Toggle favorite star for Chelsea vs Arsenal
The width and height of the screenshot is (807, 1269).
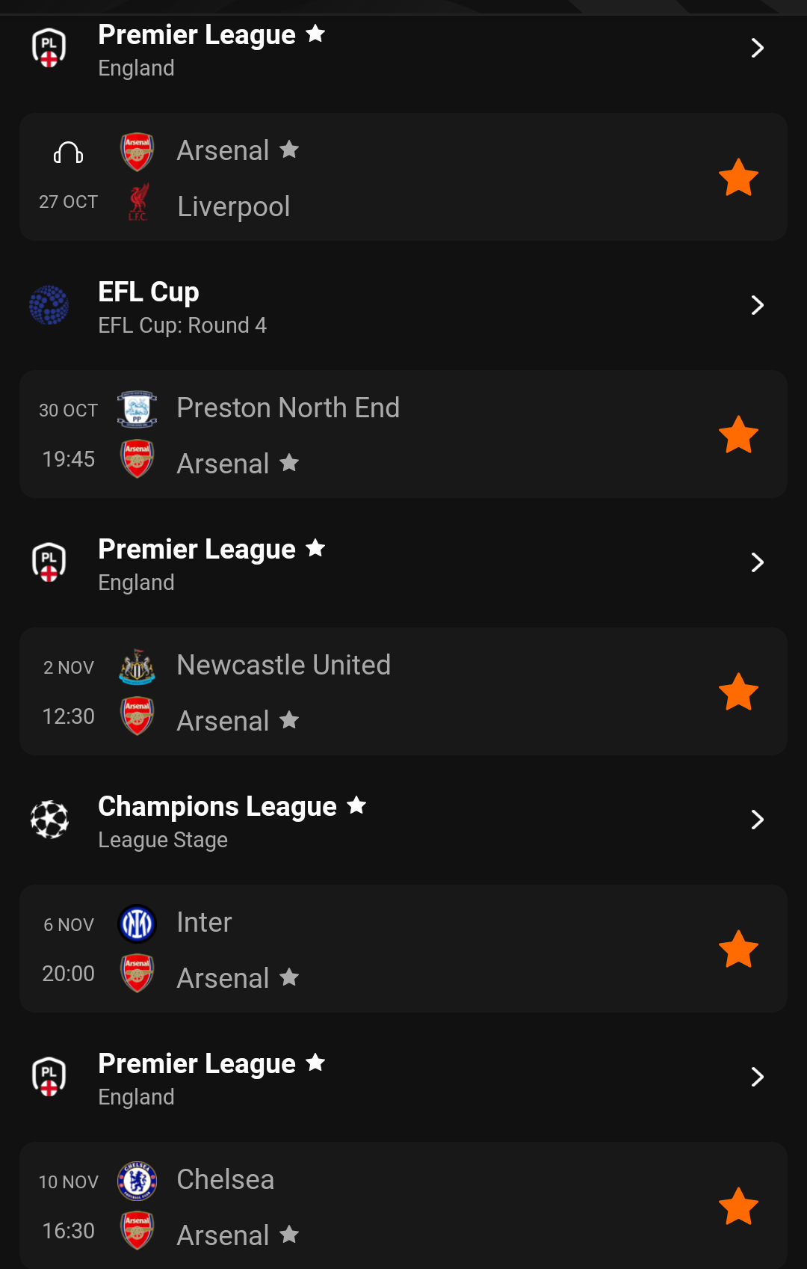point(738,1206)
